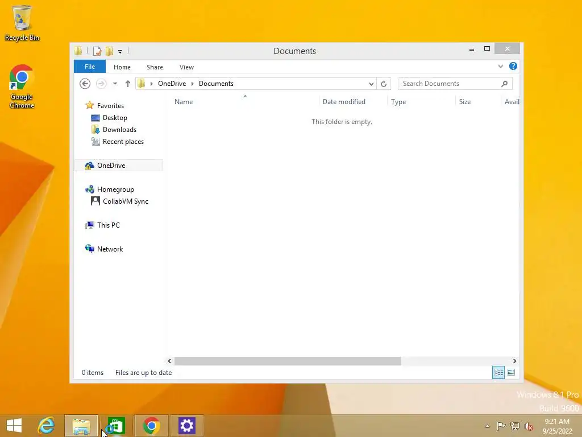Open the File tab
Viewport: 582px width, 437px height.
[x=90, y=67]
